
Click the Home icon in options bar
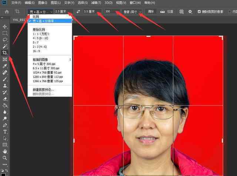point(7,11)
